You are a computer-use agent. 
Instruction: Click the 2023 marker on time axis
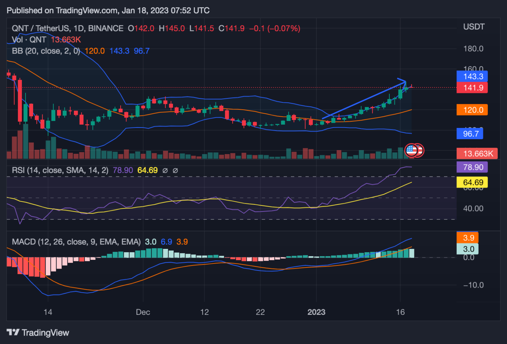pyautogui.click(x=316, y=312)
